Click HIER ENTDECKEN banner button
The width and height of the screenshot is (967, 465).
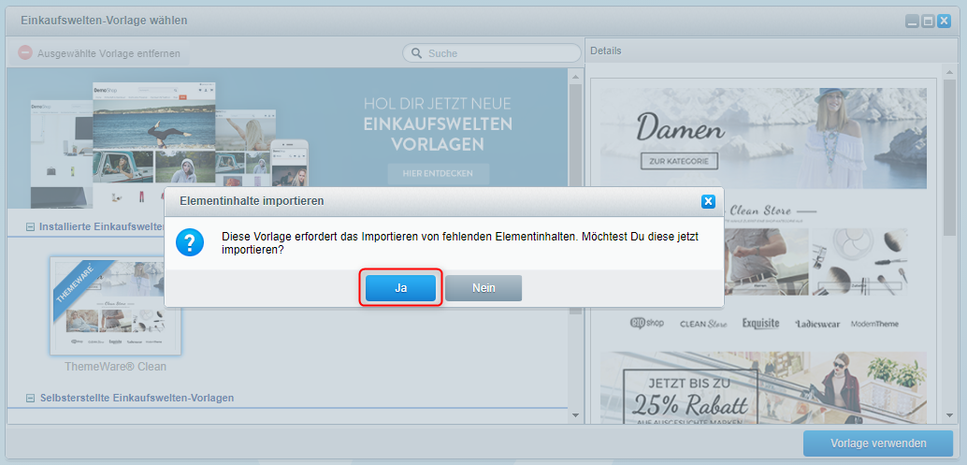[x=438, y=174]
